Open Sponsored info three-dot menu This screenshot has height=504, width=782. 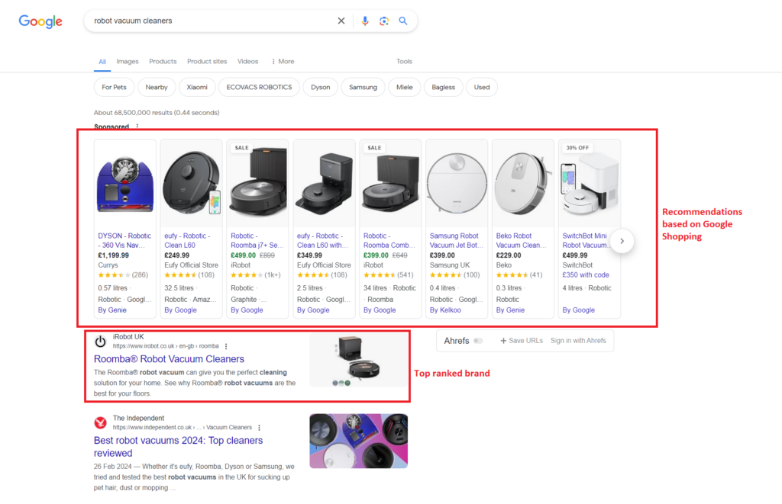137,127
